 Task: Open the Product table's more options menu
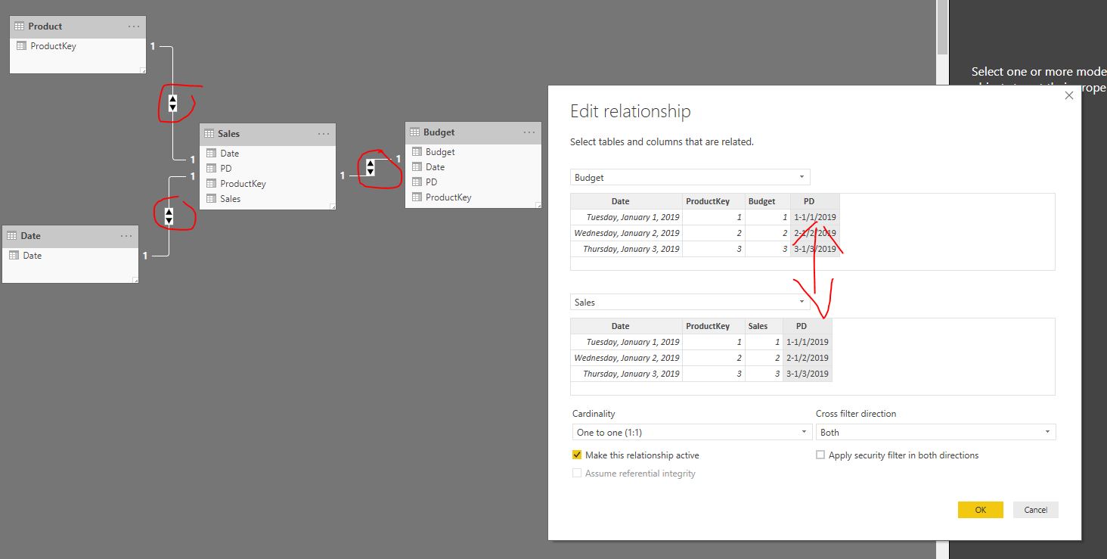tap(134, 26)
